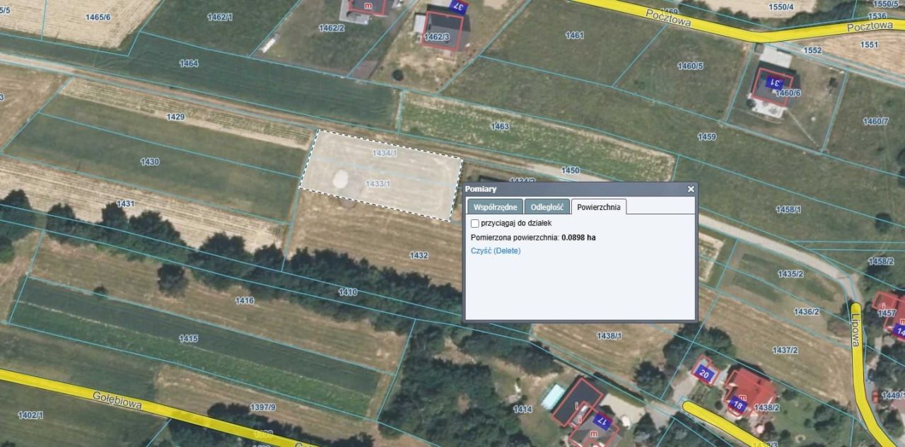This screenshot has width=905, height=447.
Task: Click parcel number 1438/2
Action: [766, 407]
